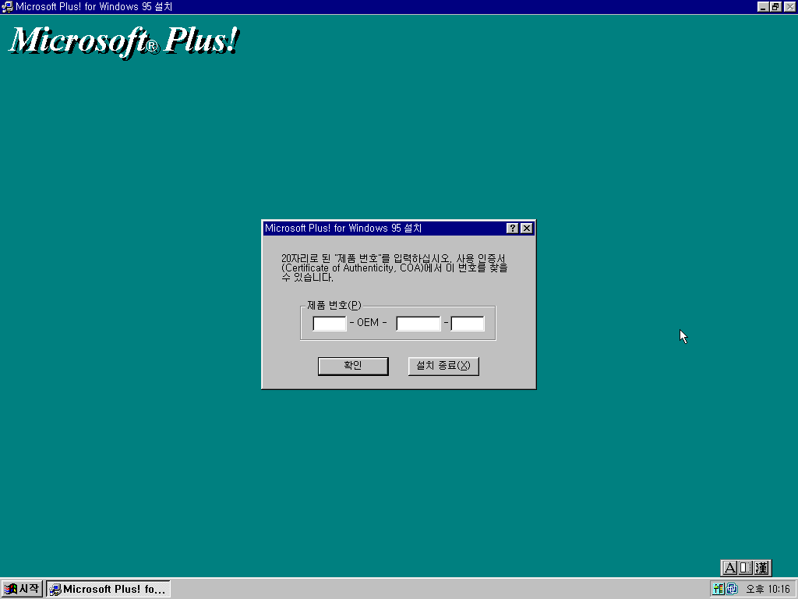The image size is (798, 599).
Task: Click the 확인 button
Action: [353, 366]
